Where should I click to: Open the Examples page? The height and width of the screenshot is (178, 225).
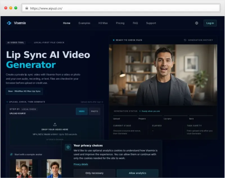click(84, 23)
